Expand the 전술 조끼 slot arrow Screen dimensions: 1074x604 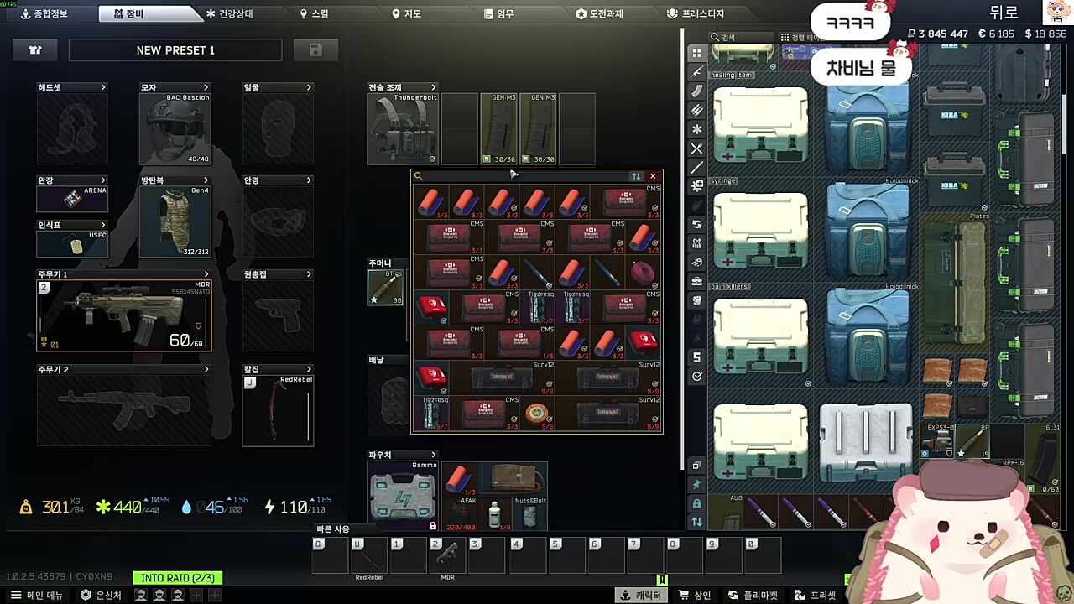tap(433, 87)
